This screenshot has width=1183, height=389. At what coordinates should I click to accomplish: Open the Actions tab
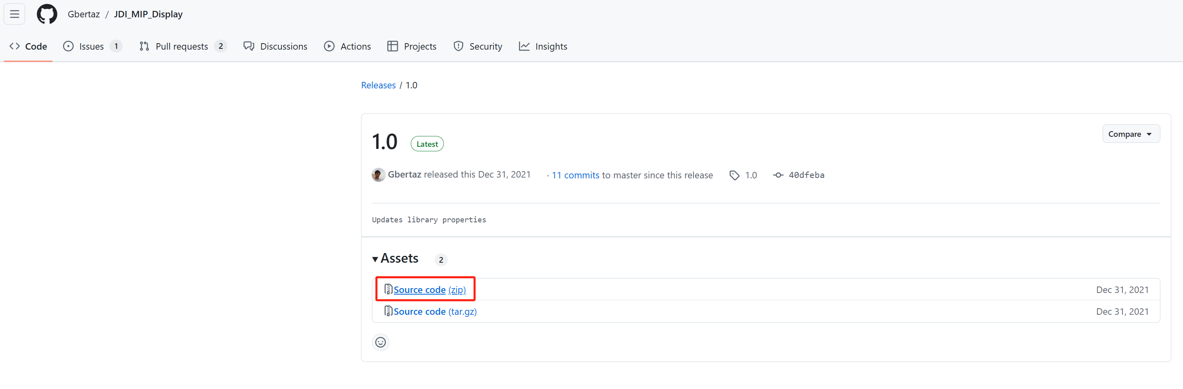(x=348, y=46)
